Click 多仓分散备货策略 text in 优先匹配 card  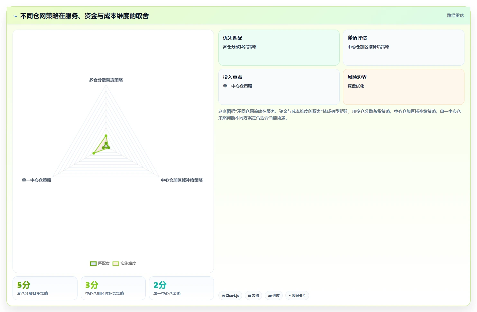240,47
